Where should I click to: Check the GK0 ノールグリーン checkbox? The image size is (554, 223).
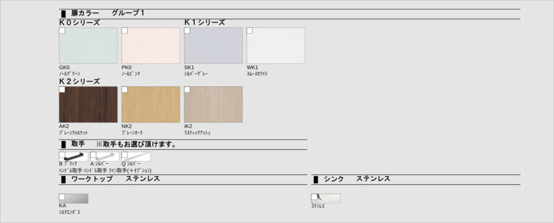point(62,30)
